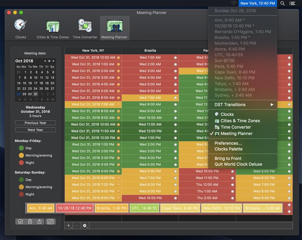Click the clipboard copy icon button
The width and height of the screenshot is (302, 240).
pyautogui.click(x=30, y=221)
